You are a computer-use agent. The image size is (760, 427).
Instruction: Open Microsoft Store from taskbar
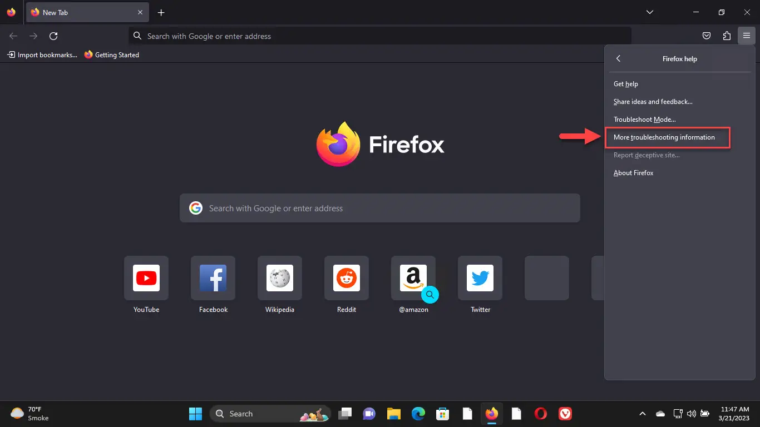coord(442,414)
